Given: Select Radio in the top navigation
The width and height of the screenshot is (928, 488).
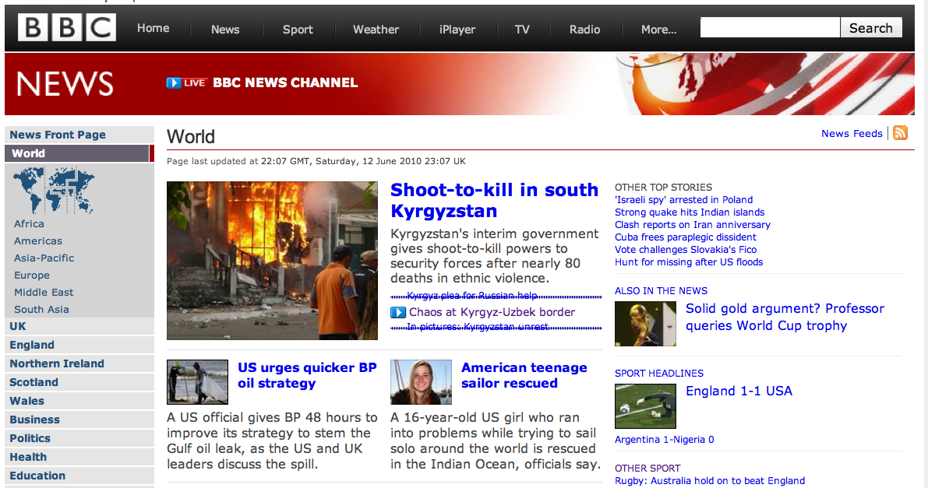Looking at the screenshot, I should click(x=584, y=30).
